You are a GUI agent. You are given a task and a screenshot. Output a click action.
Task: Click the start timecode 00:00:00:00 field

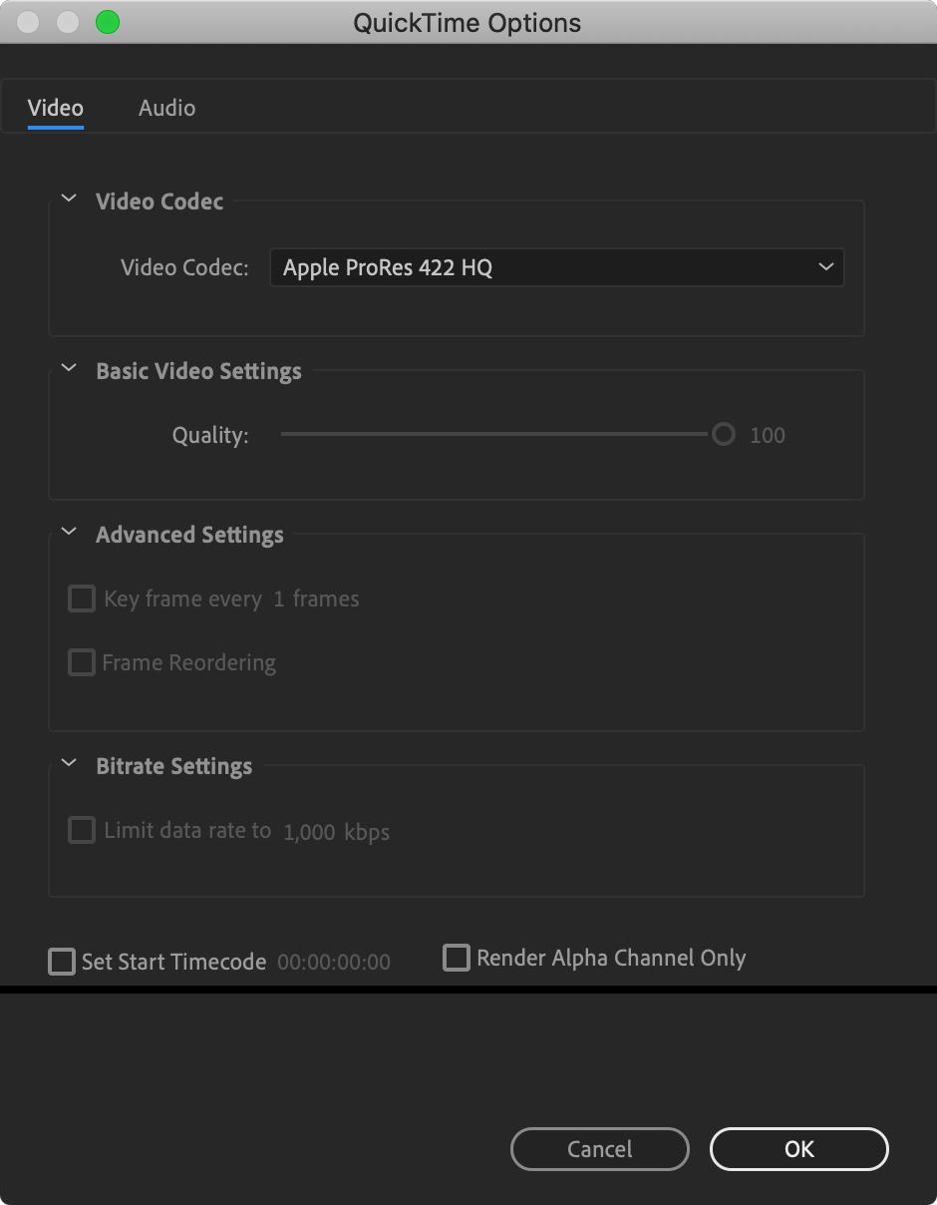coord(334,963)
